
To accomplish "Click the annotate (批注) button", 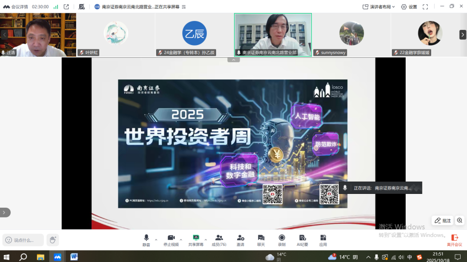I will tap(442, 220).
